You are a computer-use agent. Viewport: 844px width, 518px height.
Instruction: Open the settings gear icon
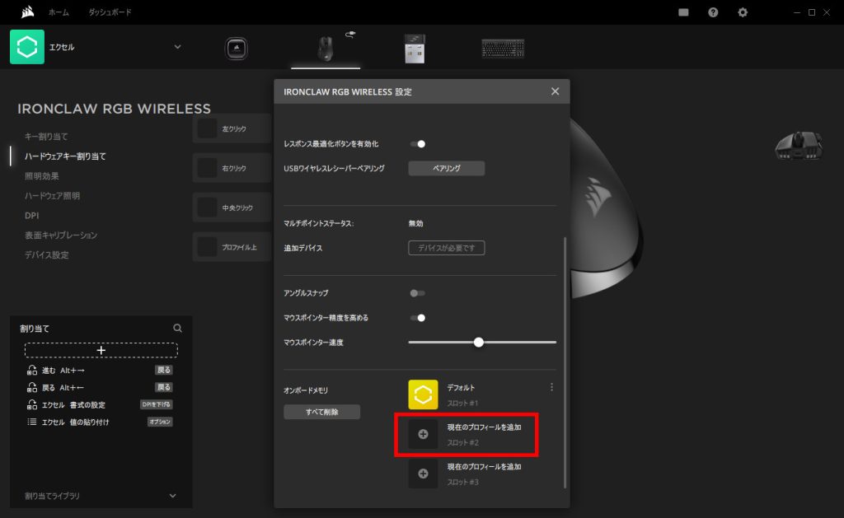[743, 12]
